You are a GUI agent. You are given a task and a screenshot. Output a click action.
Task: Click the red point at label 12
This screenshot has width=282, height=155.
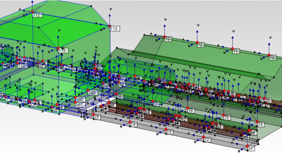coord(204,137)
